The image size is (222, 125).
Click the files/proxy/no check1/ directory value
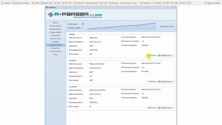pyautogui.click(x=97, y=90)
